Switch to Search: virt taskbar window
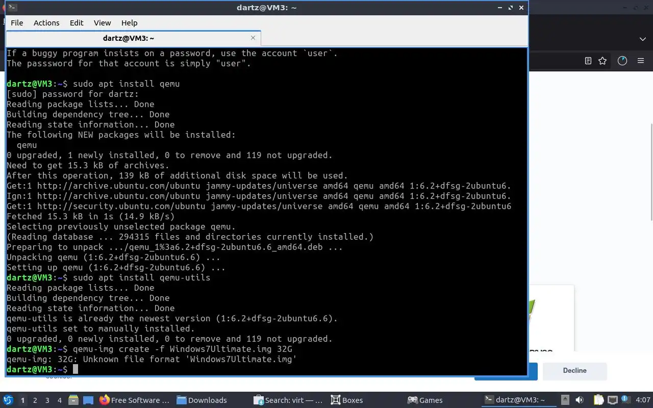 289,400
